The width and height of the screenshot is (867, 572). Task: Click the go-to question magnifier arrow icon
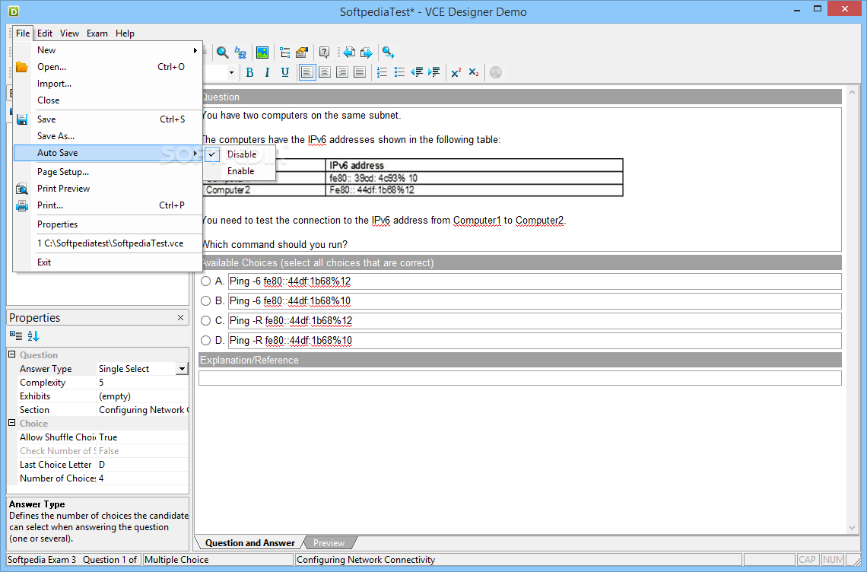[x=388, y=52]
